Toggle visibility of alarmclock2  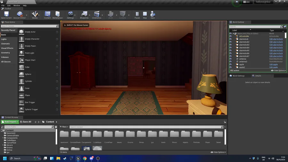point(230,42)
